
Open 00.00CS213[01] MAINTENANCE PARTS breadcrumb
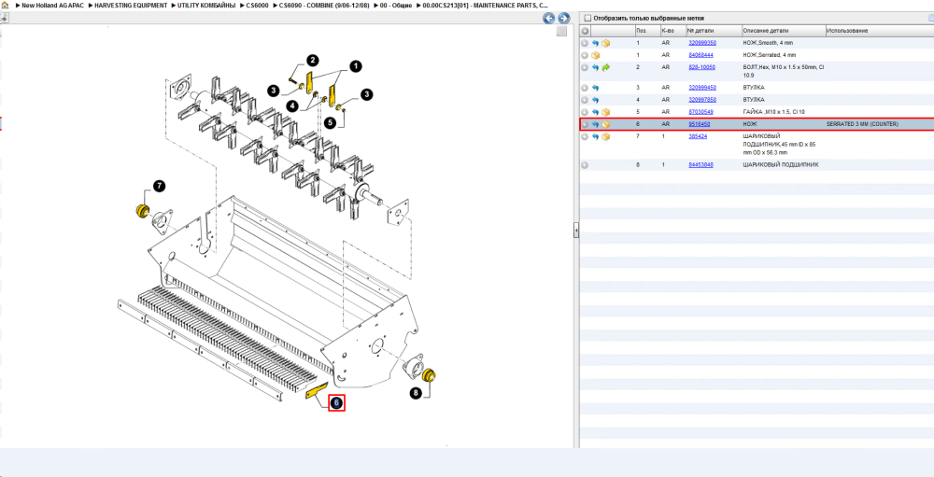[x=485, y=5]
